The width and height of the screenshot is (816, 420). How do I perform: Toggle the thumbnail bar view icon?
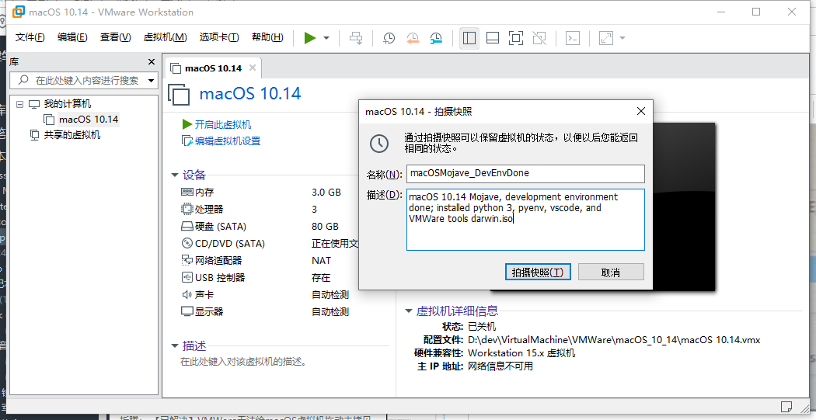click(492, 38)
